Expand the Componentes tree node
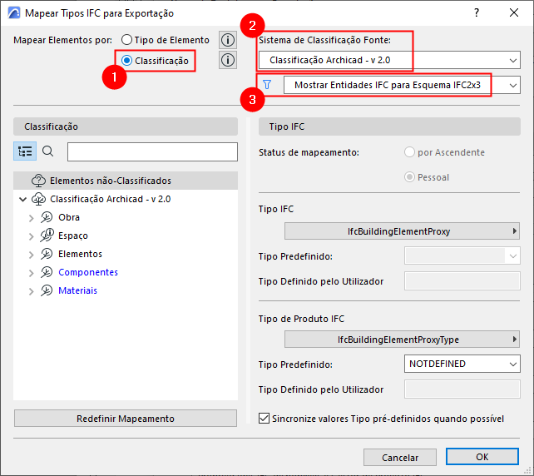534x476 pixels. (32, 273)
